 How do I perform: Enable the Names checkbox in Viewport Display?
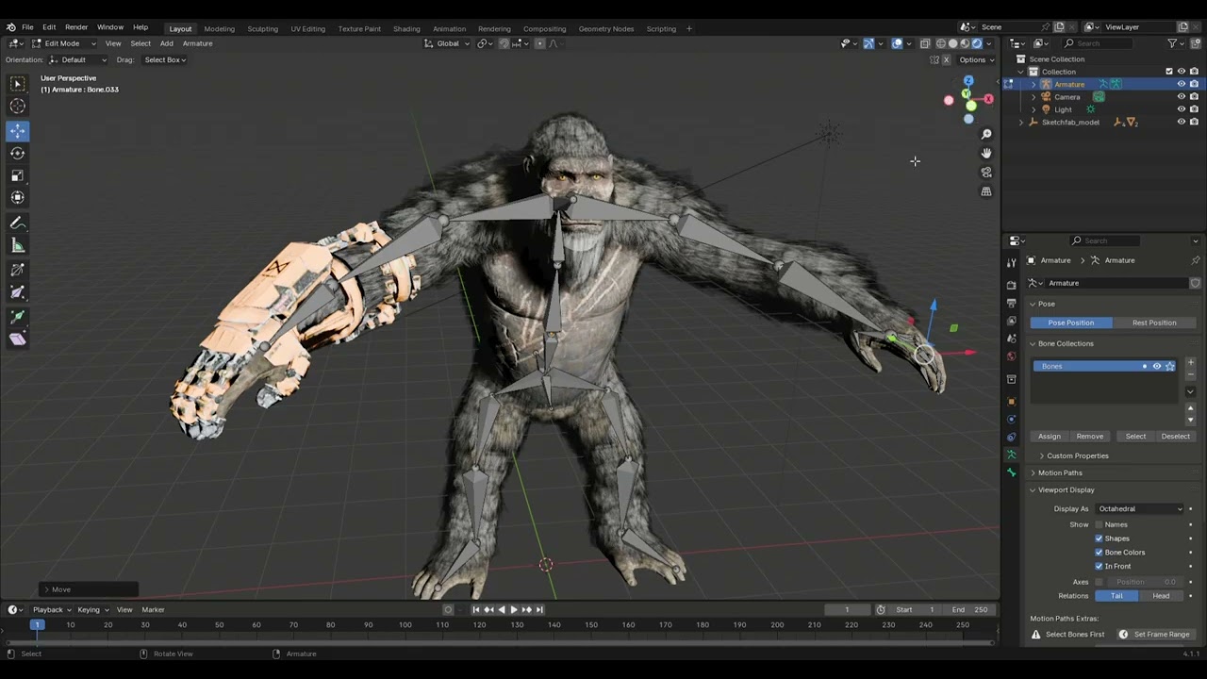pos(1099,524)
